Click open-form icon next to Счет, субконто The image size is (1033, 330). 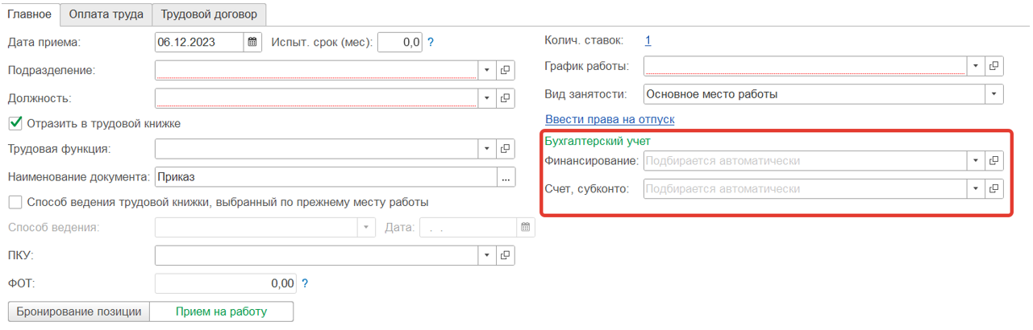[994, 189]
